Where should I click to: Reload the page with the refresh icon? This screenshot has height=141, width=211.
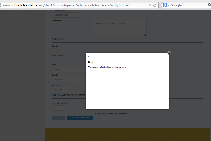pyautogui.click(x=155, y=5)
